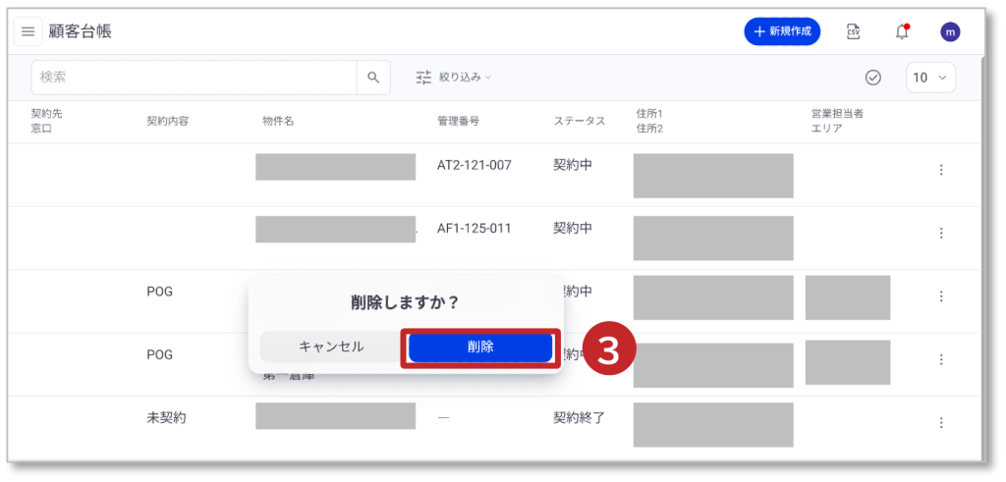
Task: Expand the 絞り込み filter dropdown
Action: [x=465, y=78]
